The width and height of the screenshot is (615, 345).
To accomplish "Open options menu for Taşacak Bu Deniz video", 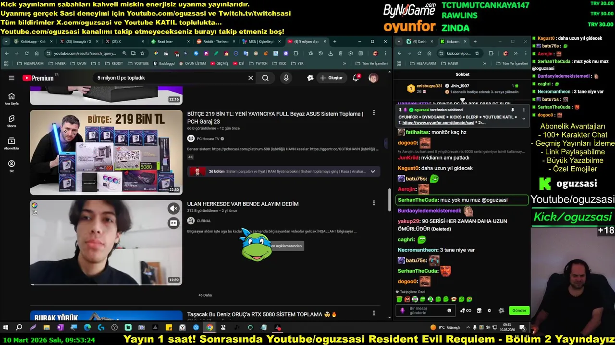I will coord(374,313).
